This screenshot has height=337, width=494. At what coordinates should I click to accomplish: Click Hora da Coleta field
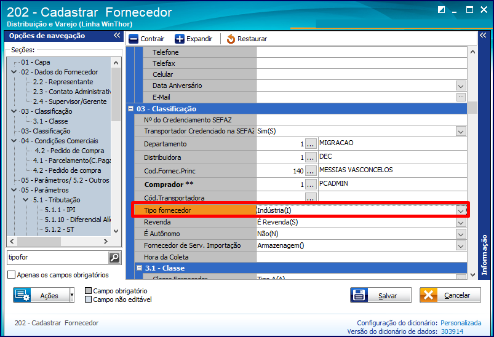coord(361,257)
